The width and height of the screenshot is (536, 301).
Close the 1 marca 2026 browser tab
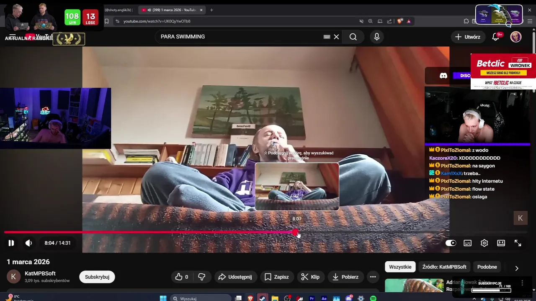click(201, 10)
